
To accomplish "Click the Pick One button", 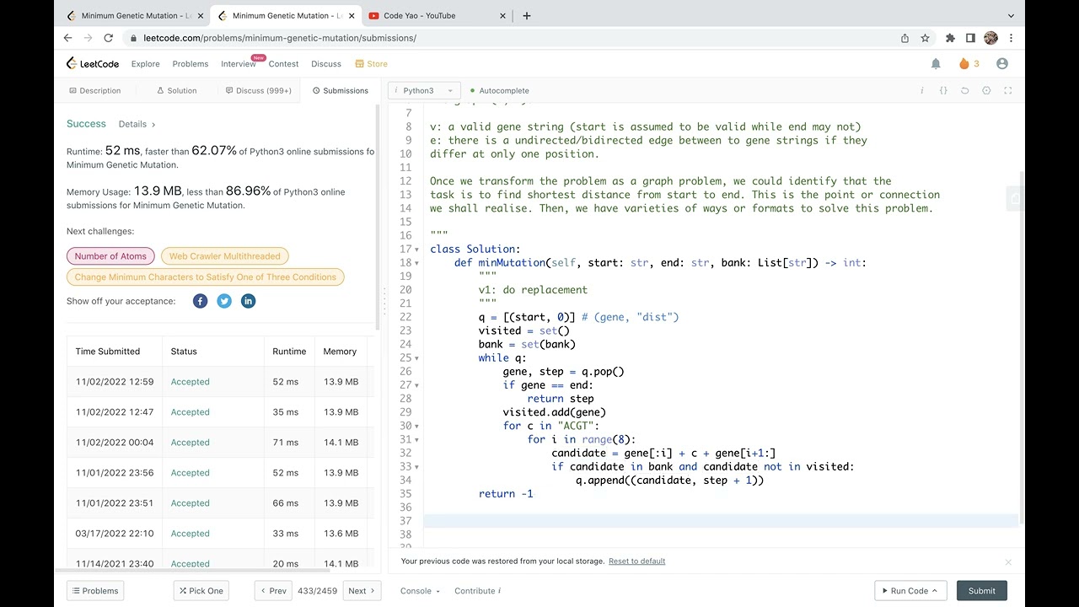I will point(201,591).
